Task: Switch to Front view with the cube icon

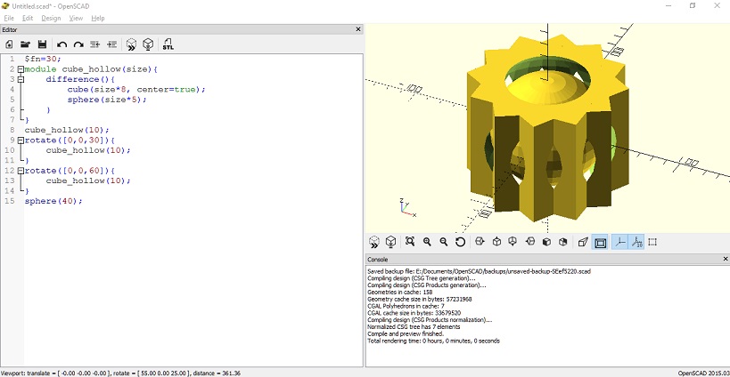Action: click(546, 242)
